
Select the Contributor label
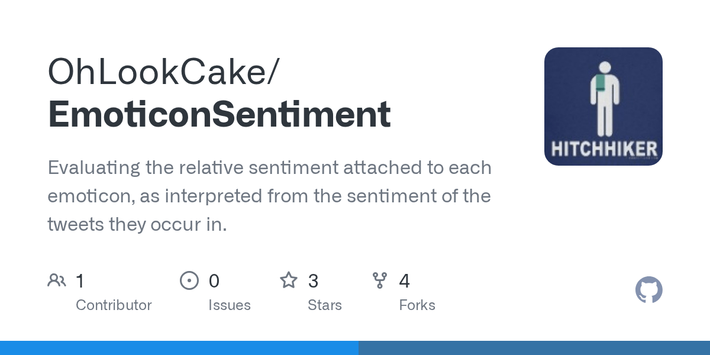114,305
